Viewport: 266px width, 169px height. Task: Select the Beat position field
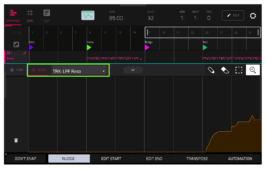click(x=195, y=18)
